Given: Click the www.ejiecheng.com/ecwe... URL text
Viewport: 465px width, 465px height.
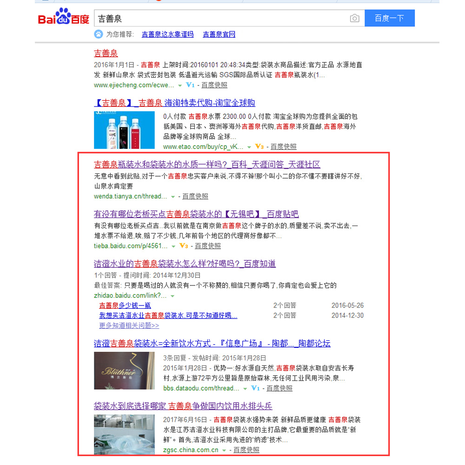Looking at the screenshot, I should click(x=134, y=85).
